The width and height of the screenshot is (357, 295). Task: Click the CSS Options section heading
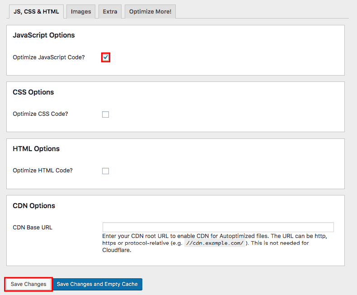(33, 92)
